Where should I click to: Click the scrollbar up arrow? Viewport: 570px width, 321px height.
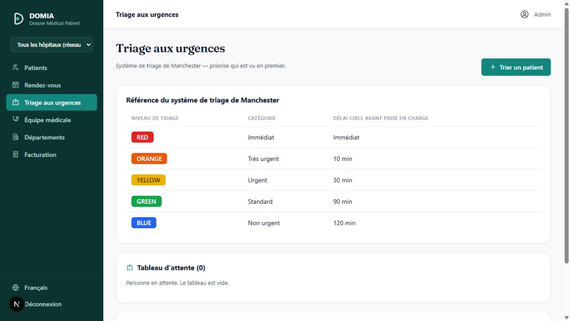(x=566, y=3)
